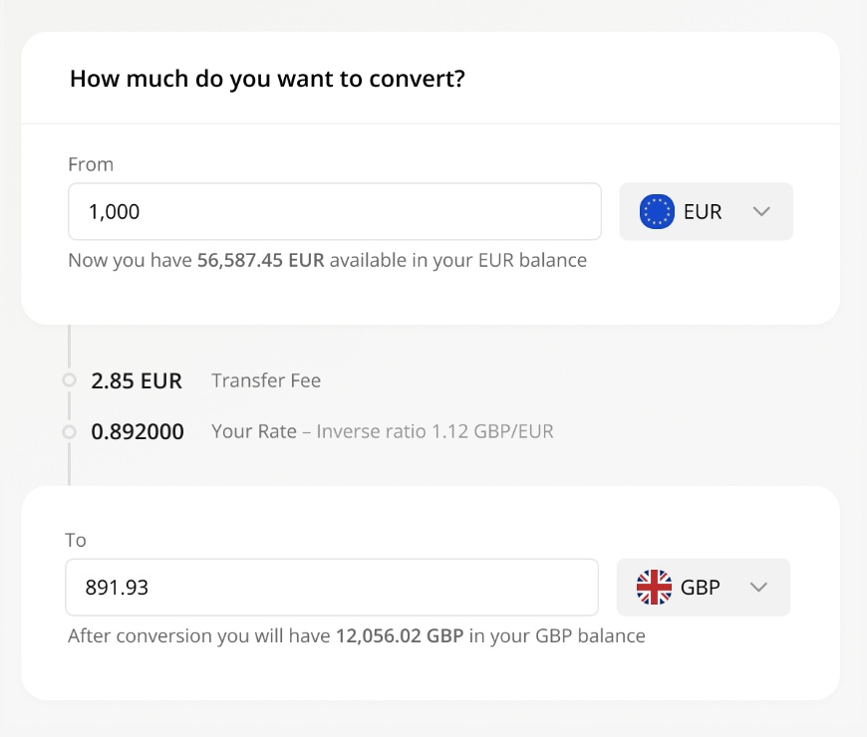
Task: Expand the GBP currency chevron
Action: [758, 588]
